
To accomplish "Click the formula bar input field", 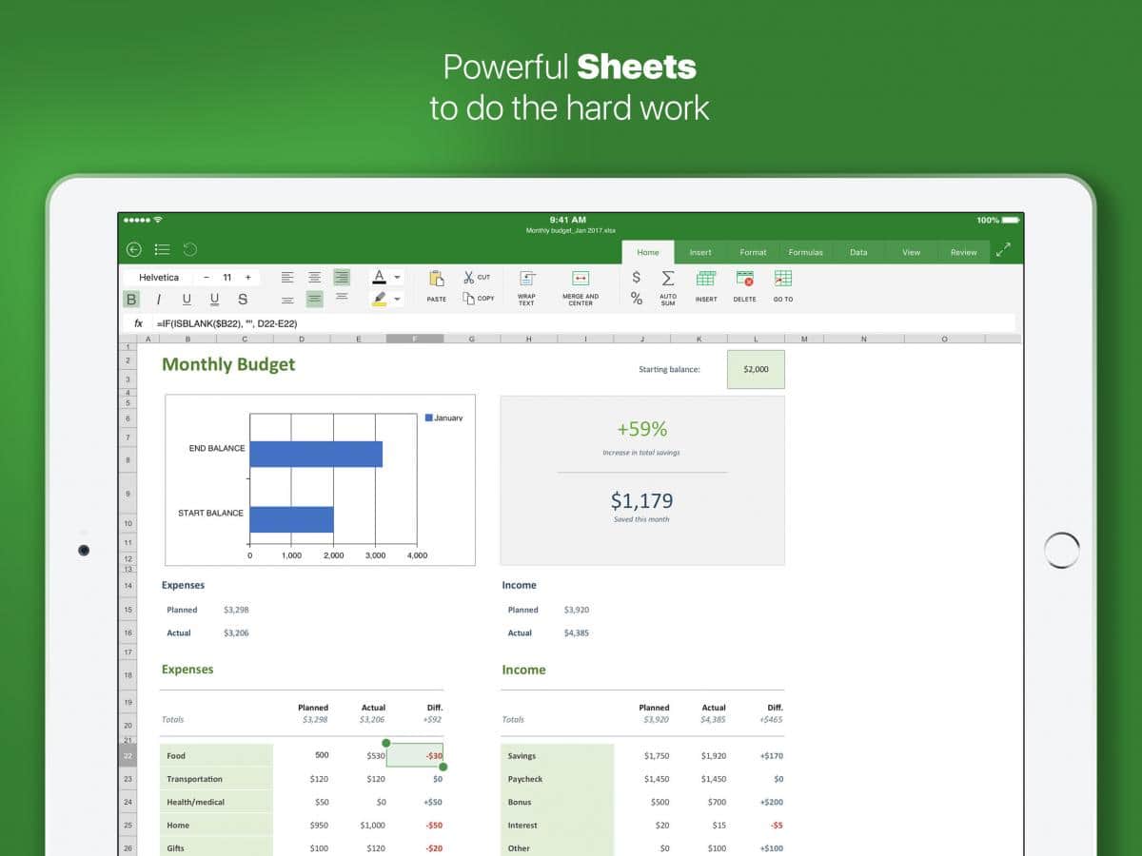I will (x=571, y=323).
